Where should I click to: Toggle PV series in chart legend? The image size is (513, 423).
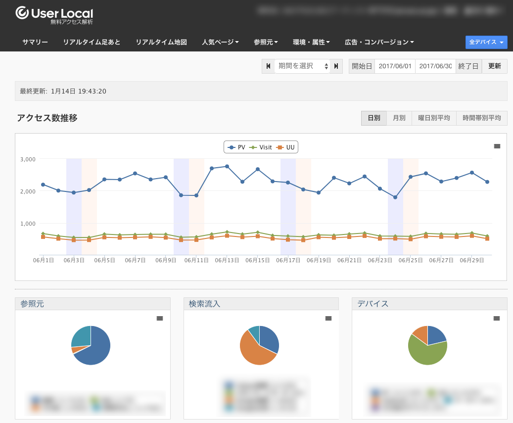pyautogui.click(x=237, y=147)
